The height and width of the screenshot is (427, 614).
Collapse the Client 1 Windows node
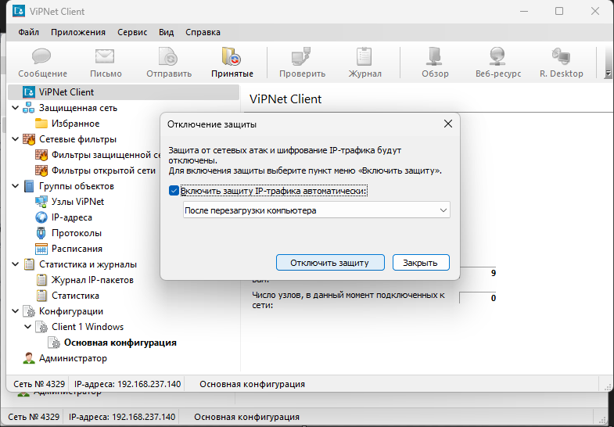tap(28, 327)
